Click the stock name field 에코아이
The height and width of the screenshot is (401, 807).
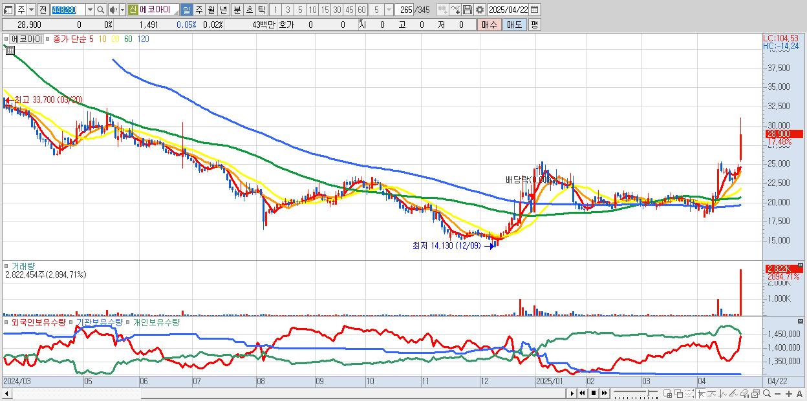click(x=158, y=10)
